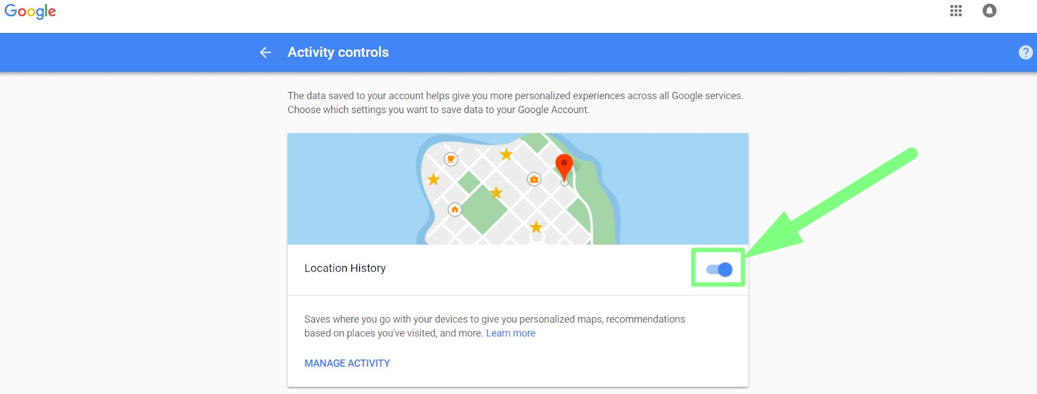Screen dimensions: 1037x394
Task: Click the home icon on the map
Action: tap(455, 210)
